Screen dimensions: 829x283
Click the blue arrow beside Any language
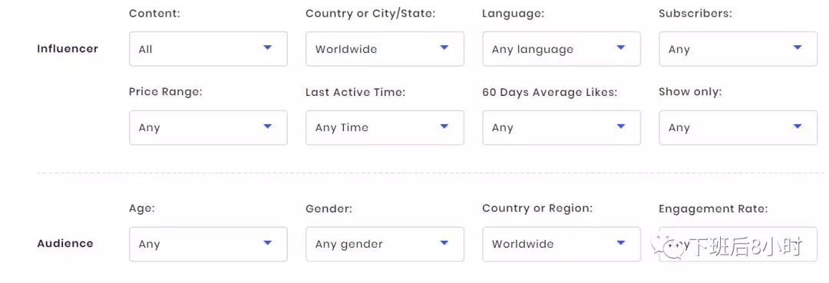pos(621,48)
